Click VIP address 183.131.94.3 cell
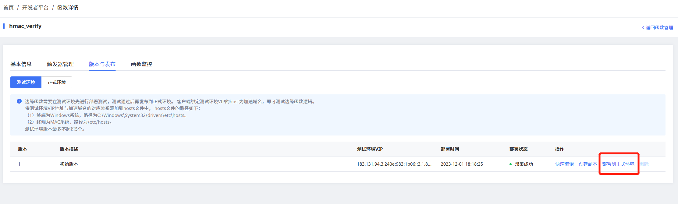 [394, 164]
